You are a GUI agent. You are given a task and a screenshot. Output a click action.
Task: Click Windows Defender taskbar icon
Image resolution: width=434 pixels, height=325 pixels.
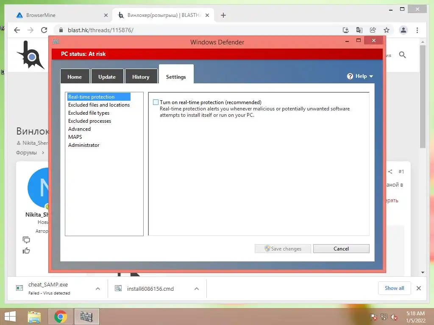(x=86, y=317)
